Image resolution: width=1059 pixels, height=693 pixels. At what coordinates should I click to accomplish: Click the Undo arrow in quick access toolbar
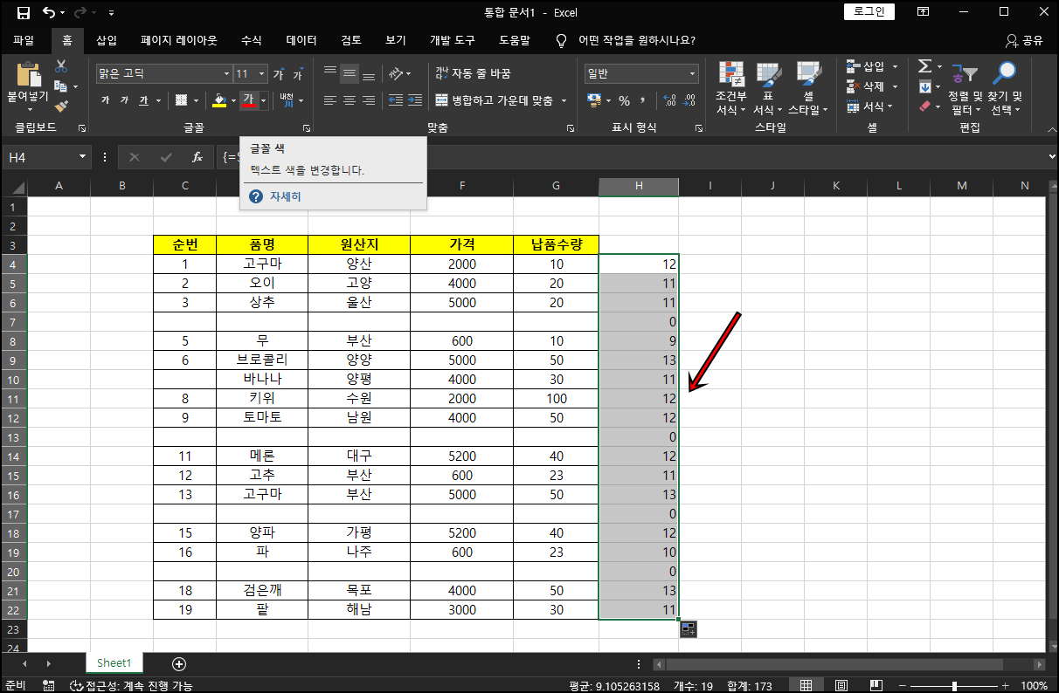(x=49, y=13)
